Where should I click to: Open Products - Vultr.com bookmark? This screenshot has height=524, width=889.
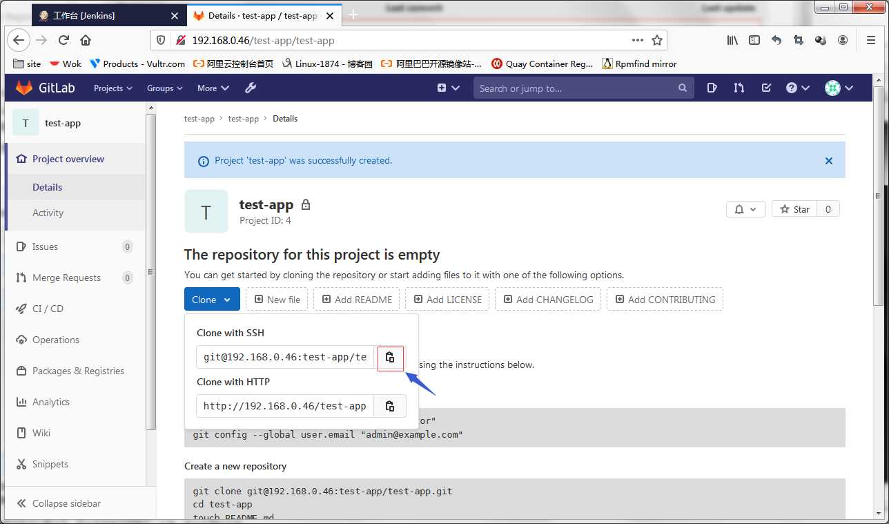point(137,64)
